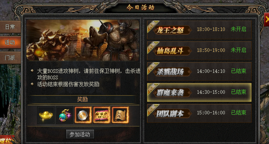Click the silver coin reward icon
This screenshot has height=144, width=269.
click(x=83, y=115)
